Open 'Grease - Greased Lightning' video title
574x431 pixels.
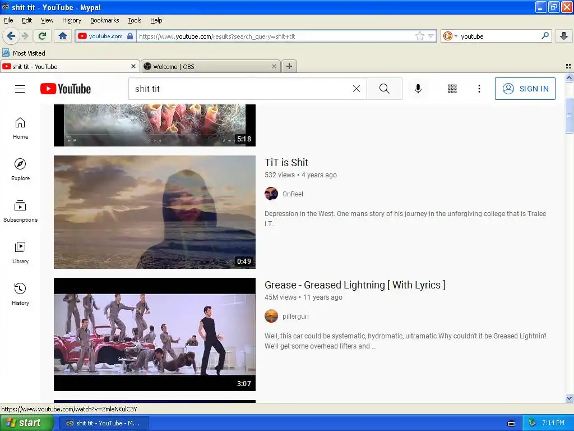(355, 285)
